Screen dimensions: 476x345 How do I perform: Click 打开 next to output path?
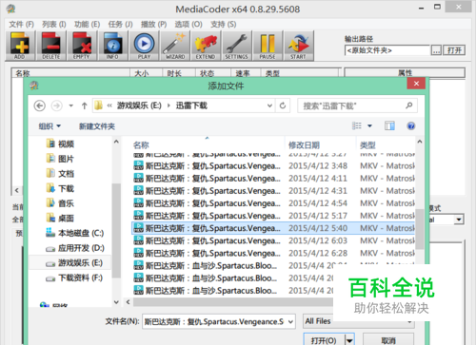[454, 50]
